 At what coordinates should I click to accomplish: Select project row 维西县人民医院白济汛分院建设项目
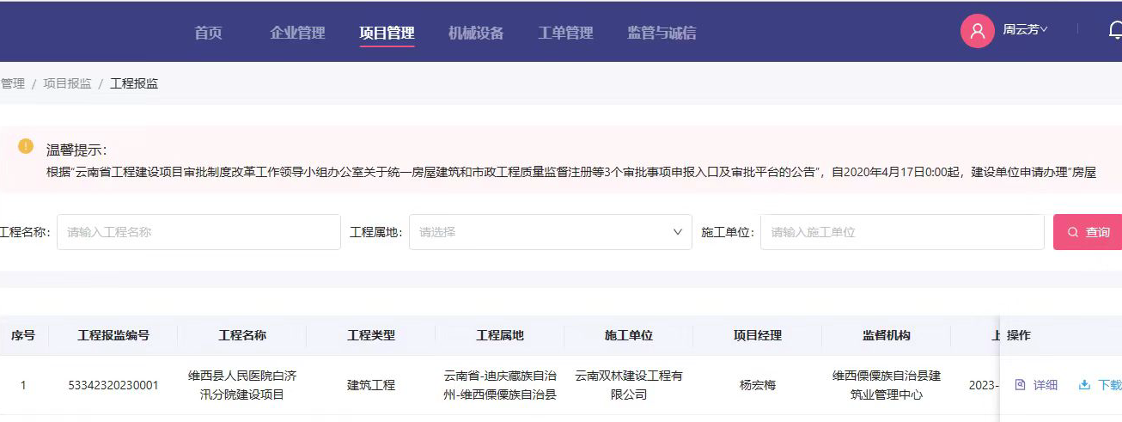tap(242, 385)
